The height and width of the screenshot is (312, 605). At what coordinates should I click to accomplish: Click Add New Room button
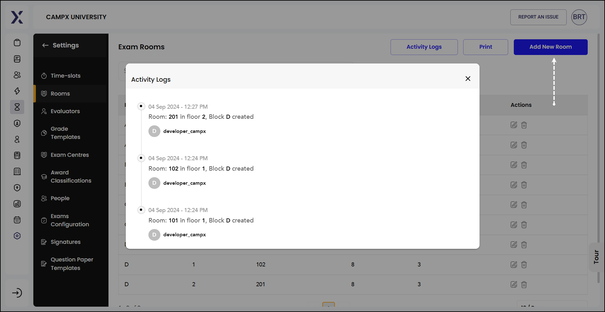(551, 47)
